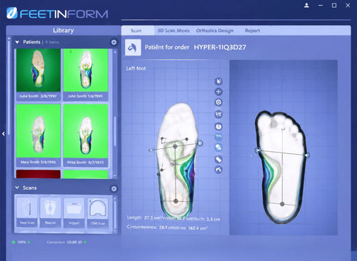Open the user account icon in title bar
This screenshot has height=261, width=357.
coord(306,5)
